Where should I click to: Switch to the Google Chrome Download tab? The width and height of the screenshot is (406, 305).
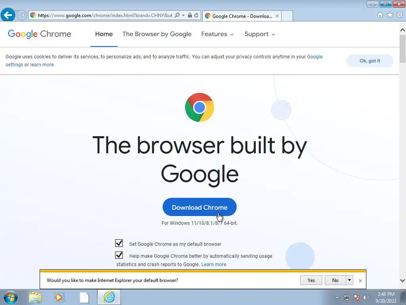point(241,16)
